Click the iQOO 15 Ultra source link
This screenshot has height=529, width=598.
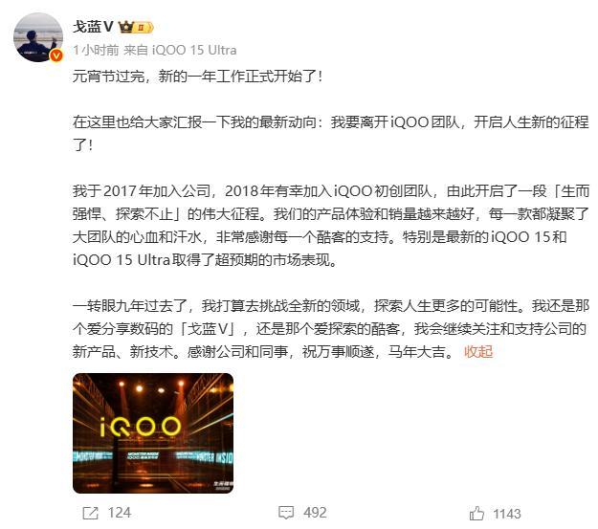pyautogui.click(x=194, y=50)
